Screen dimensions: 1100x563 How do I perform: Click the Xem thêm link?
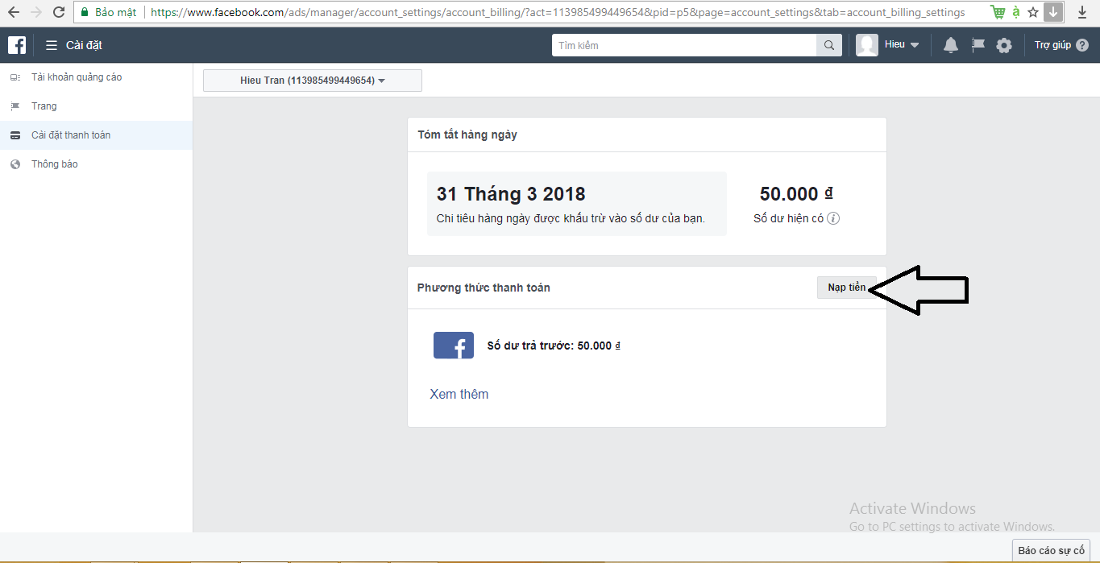coord(459,394)
